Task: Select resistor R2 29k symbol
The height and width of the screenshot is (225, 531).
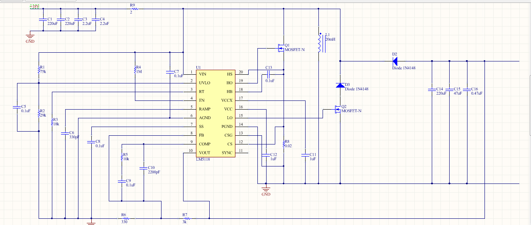Action: [39, 114]
